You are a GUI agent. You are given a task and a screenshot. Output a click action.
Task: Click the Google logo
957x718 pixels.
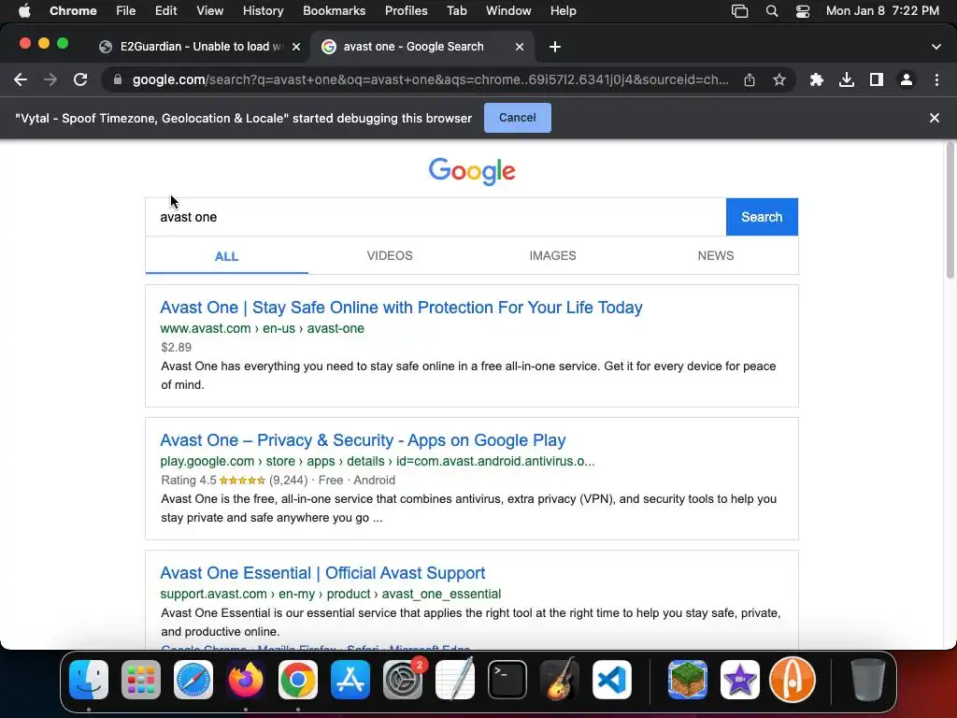coord(472,171)
